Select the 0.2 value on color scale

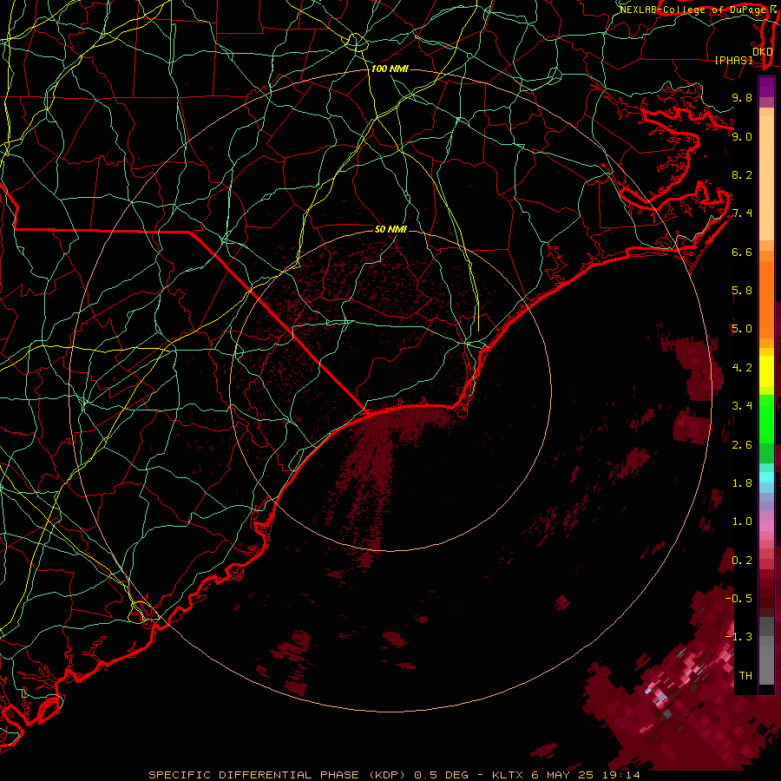click(x=742, y=561)
